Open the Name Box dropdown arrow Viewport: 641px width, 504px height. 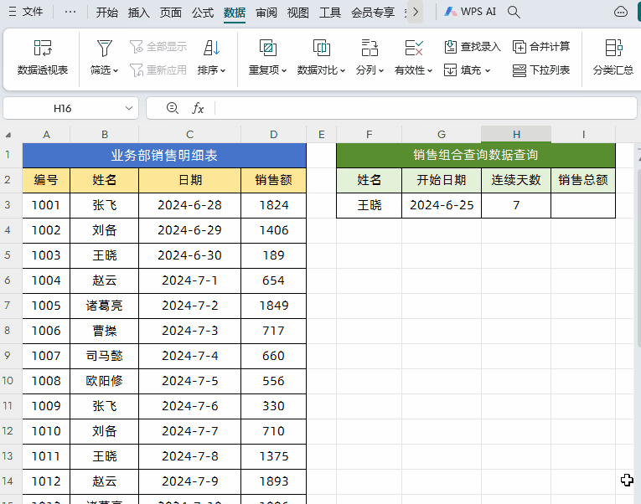pyautogui.click(x=129, y=108)
